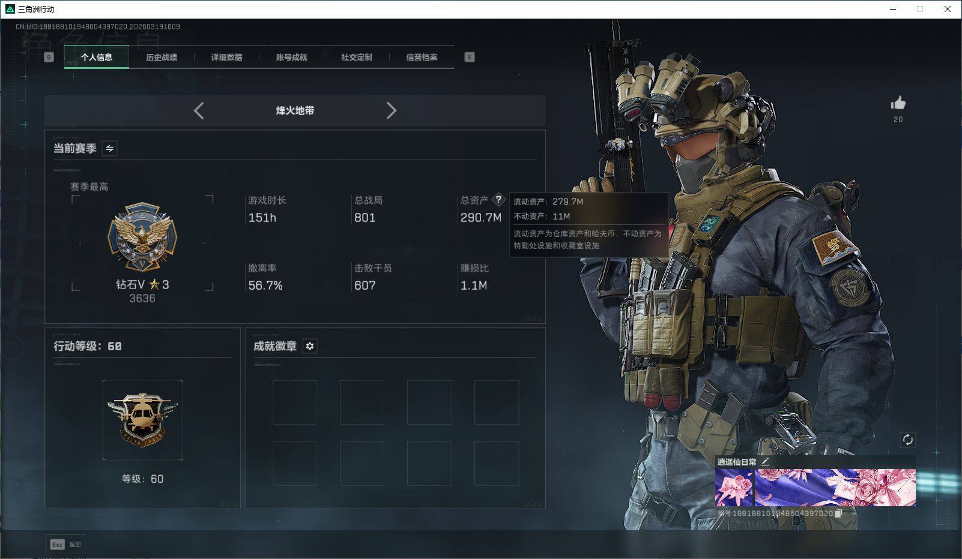Screen dimensions: 962x559
Task: Click the E key next-tab icon
Action: coord(470,57)
